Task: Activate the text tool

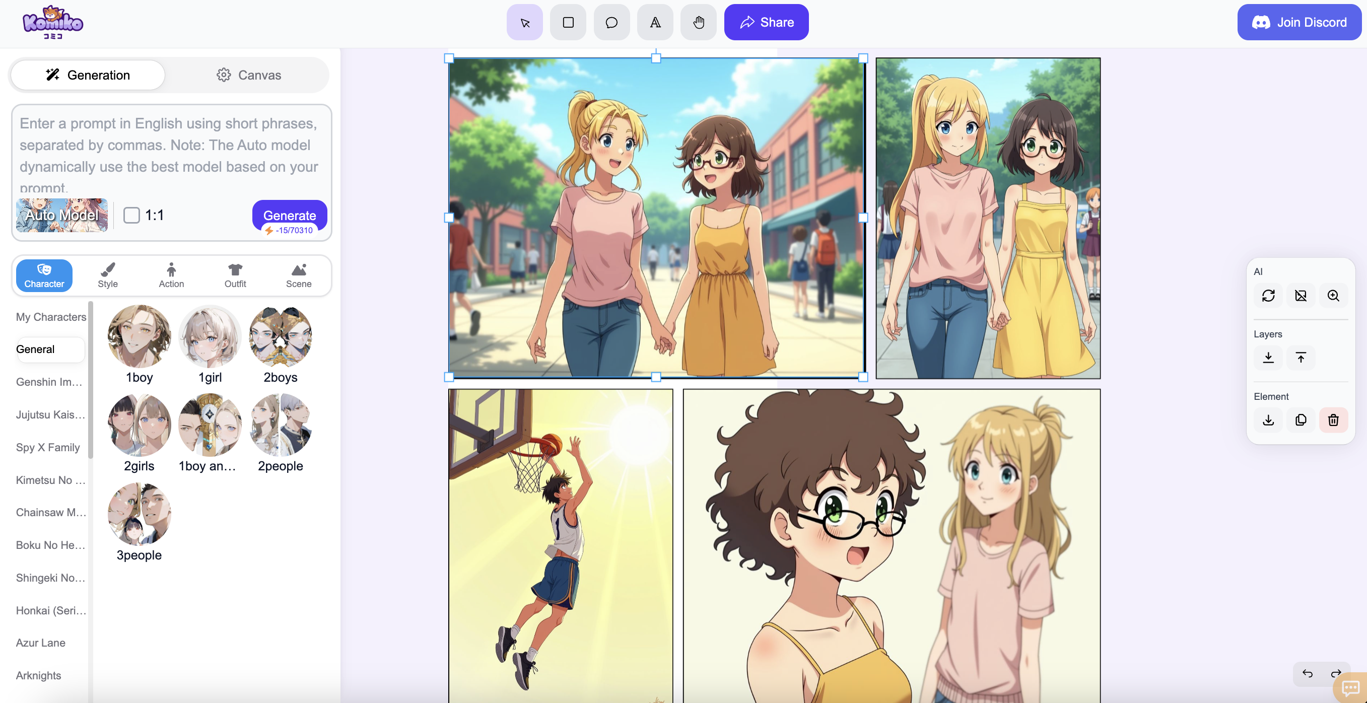Action: point(655,22)
